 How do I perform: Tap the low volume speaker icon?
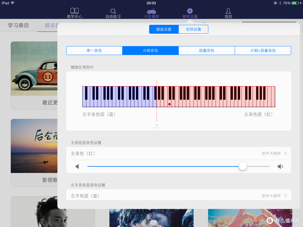[x=77, y=166]
